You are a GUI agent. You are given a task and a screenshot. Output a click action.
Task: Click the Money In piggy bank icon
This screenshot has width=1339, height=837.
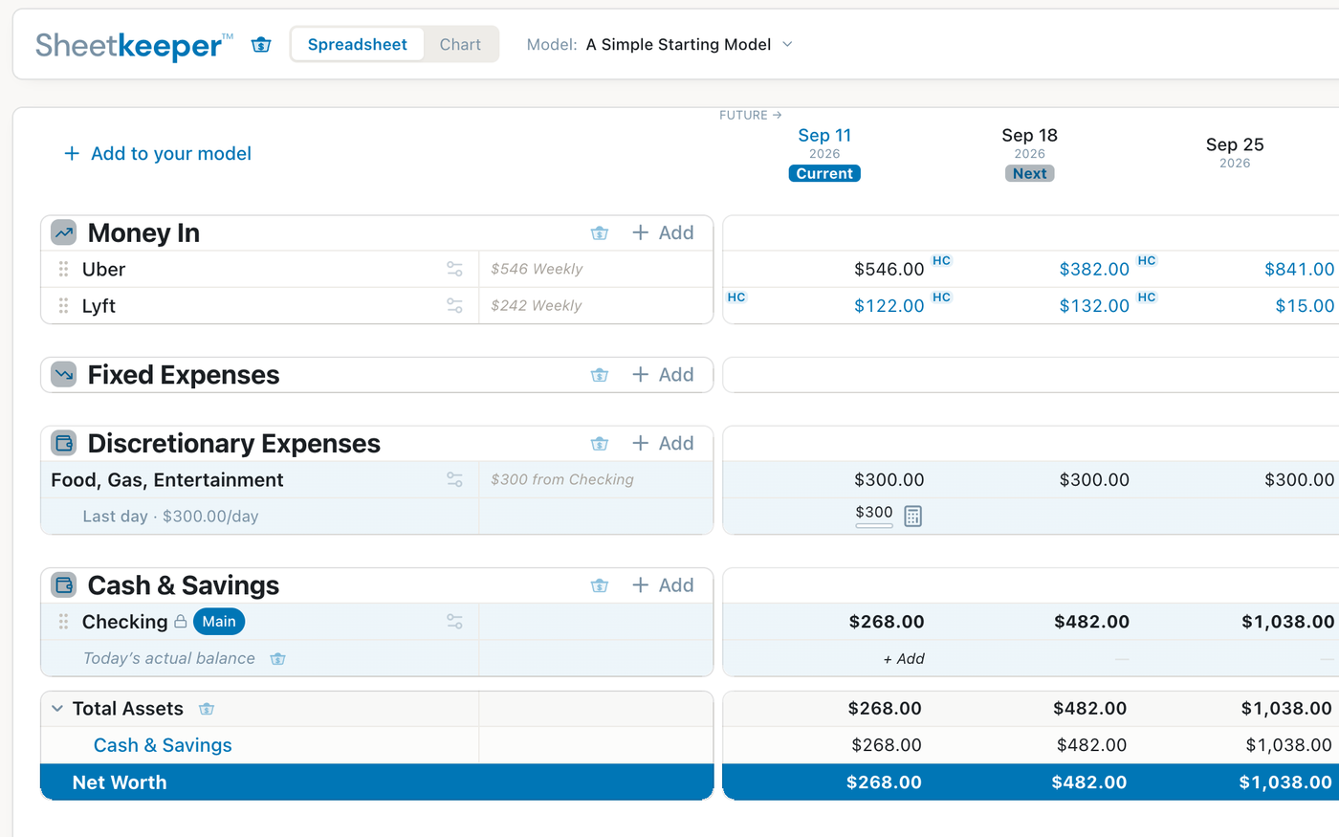[600, 233]
